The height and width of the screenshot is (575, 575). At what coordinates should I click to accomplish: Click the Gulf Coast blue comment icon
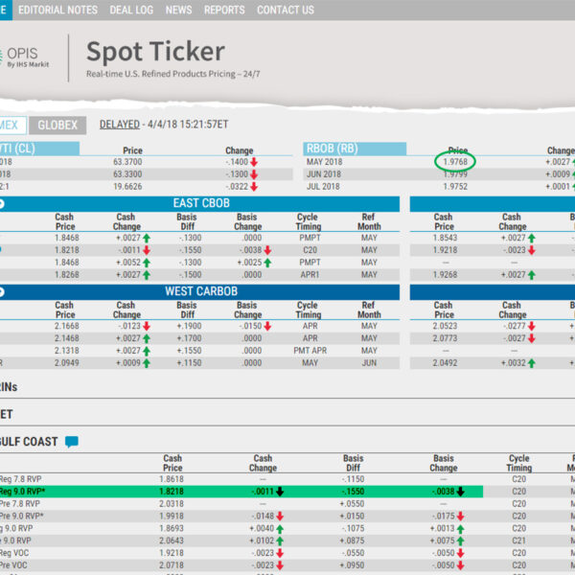[72, 443]
